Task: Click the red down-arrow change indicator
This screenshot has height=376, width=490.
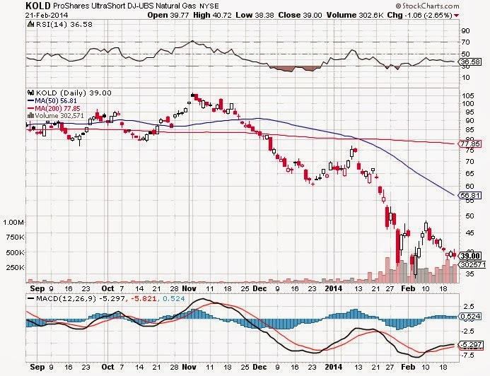Action: click(456, 16)
